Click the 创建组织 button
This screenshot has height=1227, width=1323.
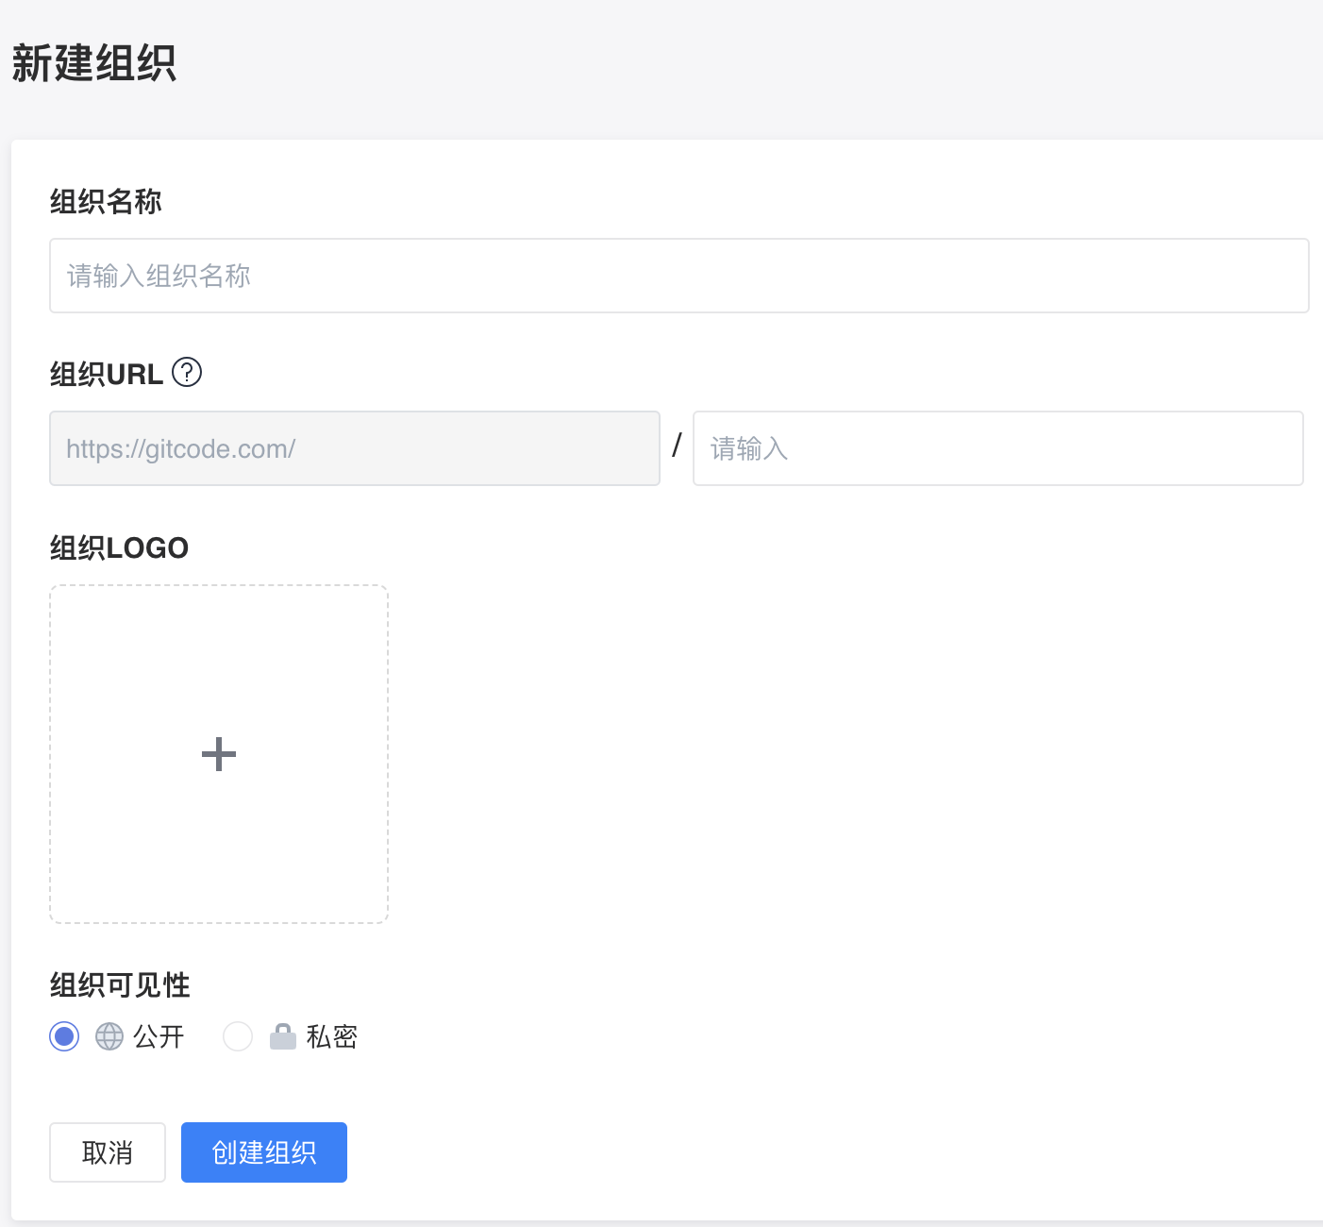coord(264,1152)
